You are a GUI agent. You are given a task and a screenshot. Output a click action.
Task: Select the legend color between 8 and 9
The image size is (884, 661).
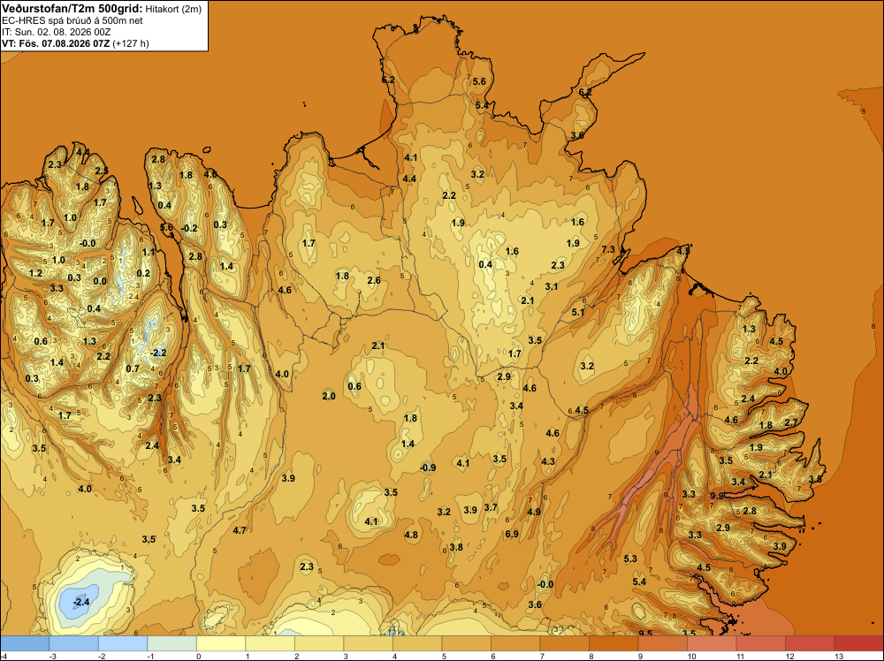(613, 643)
